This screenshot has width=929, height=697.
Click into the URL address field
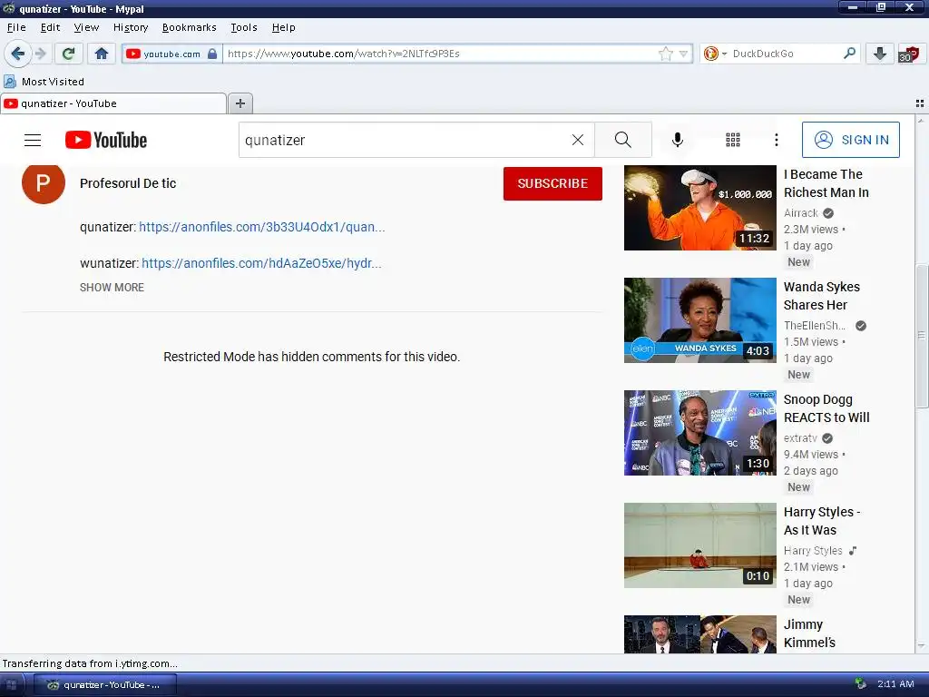tap(438, 54)
